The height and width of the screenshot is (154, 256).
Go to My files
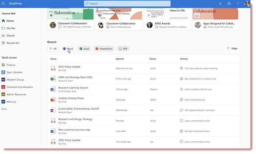click(x=11, y=28)
